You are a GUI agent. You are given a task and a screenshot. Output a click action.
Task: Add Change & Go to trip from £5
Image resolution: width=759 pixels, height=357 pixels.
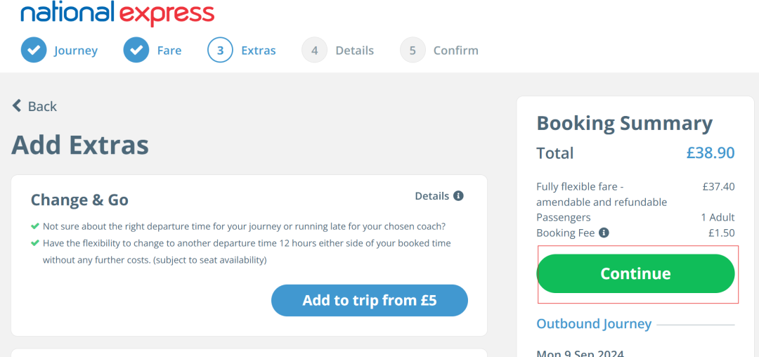[370, 301]
